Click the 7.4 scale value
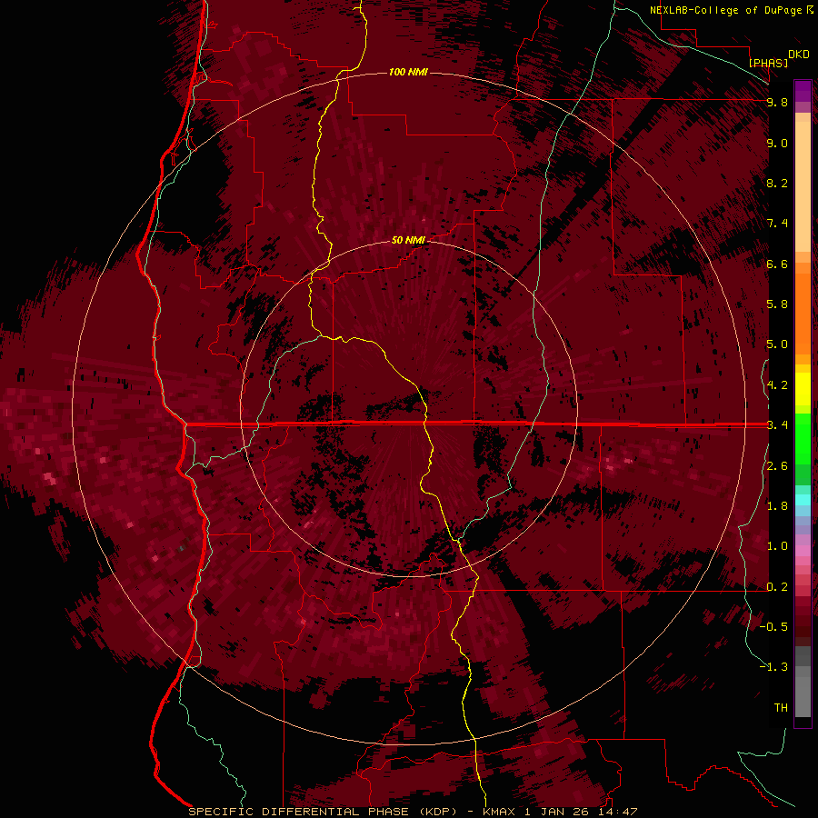The image size is (818, 818). [777, 224]
